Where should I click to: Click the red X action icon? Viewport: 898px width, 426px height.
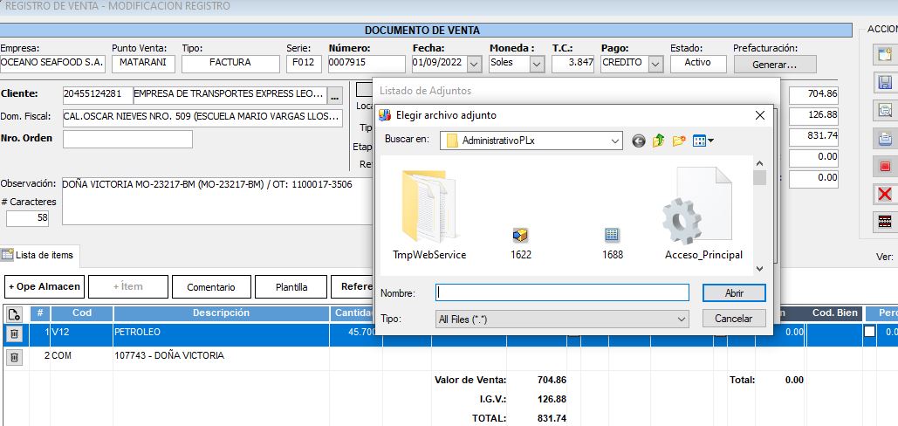885,194
